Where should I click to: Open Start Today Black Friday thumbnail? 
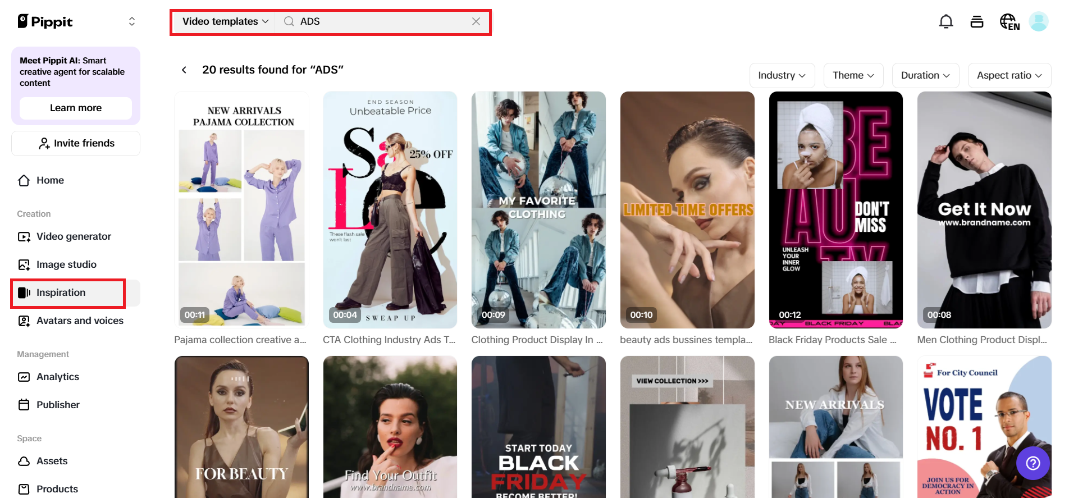(x=538, y=427)
